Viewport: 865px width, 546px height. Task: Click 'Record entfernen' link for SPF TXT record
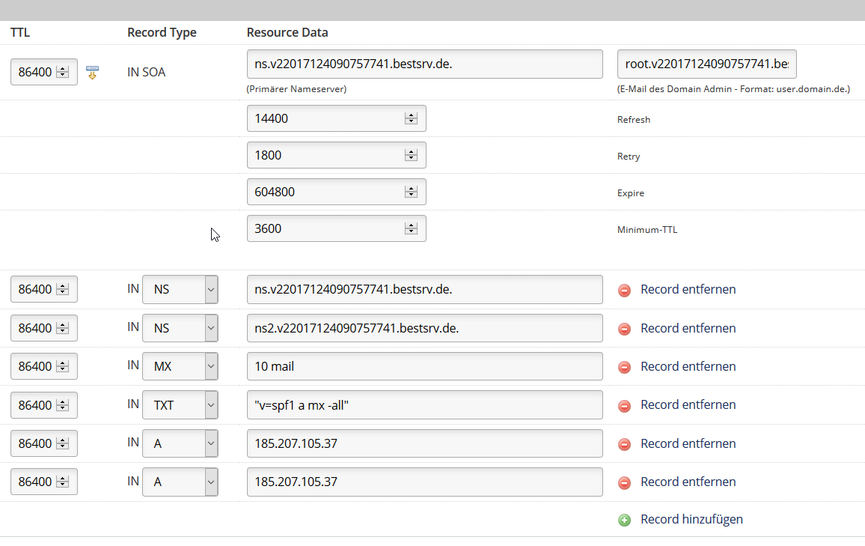coord(688,404)
